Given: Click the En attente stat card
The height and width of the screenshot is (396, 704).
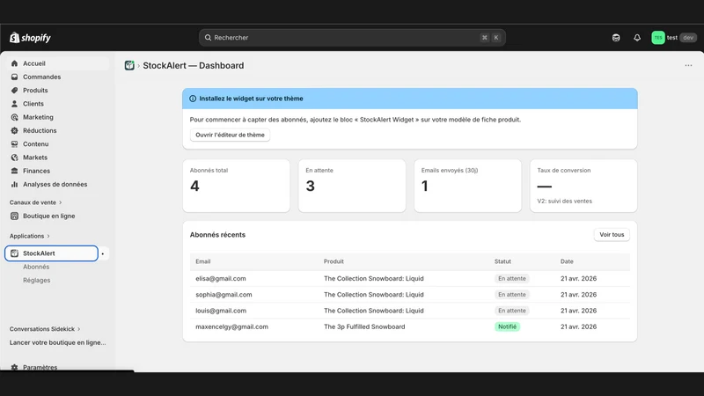Looking at the screenshot, I should pyautogui.click(x=352, y=186).
